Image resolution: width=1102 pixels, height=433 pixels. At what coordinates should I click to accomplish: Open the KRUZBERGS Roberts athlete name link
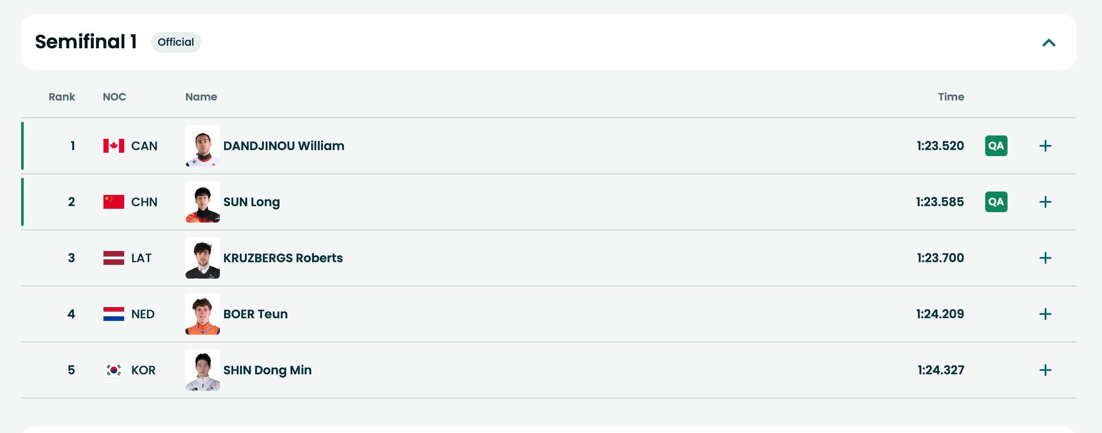point(283,258)
